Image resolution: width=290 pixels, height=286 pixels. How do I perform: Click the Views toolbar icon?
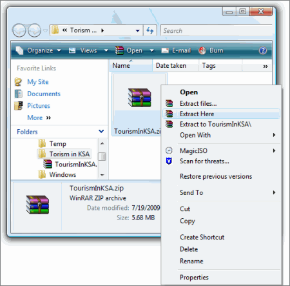point(72,50)
